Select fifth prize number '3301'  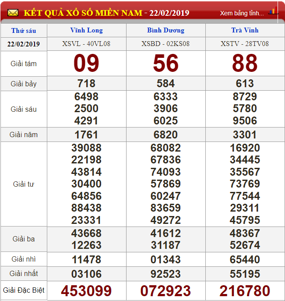click(x=245, y=135)
